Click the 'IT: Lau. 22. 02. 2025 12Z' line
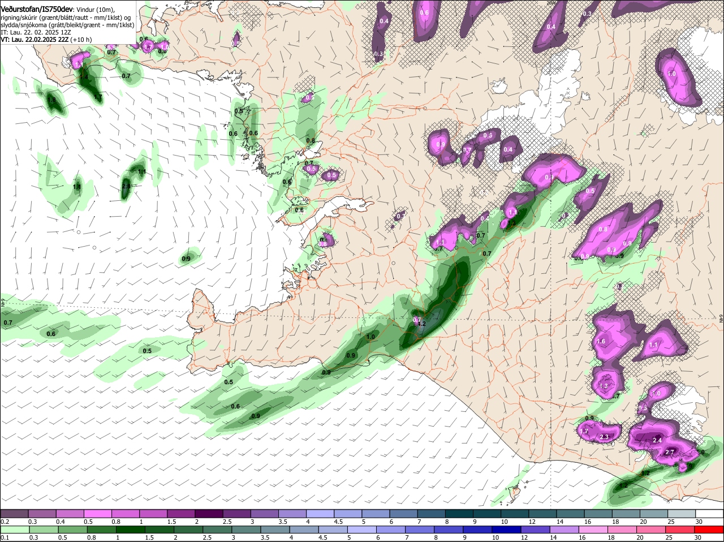This screenshot has width=724, height=542. 36,32
